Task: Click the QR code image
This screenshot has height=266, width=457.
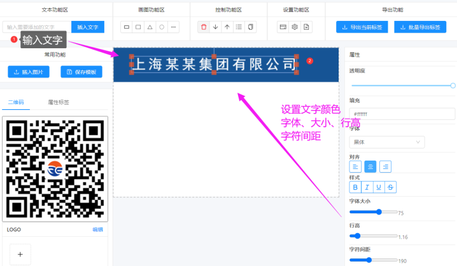Action: pyautogui.click(x=55, y=169)
